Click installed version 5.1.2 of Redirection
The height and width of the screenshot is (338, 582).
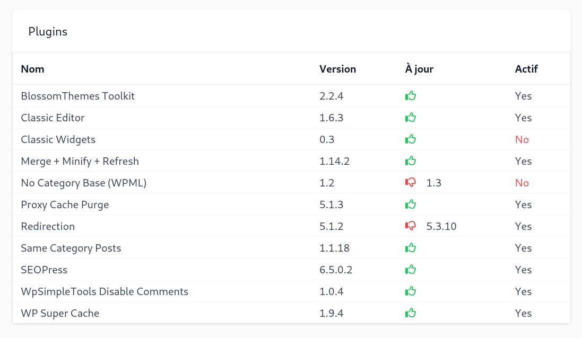(x=332, y=226)
